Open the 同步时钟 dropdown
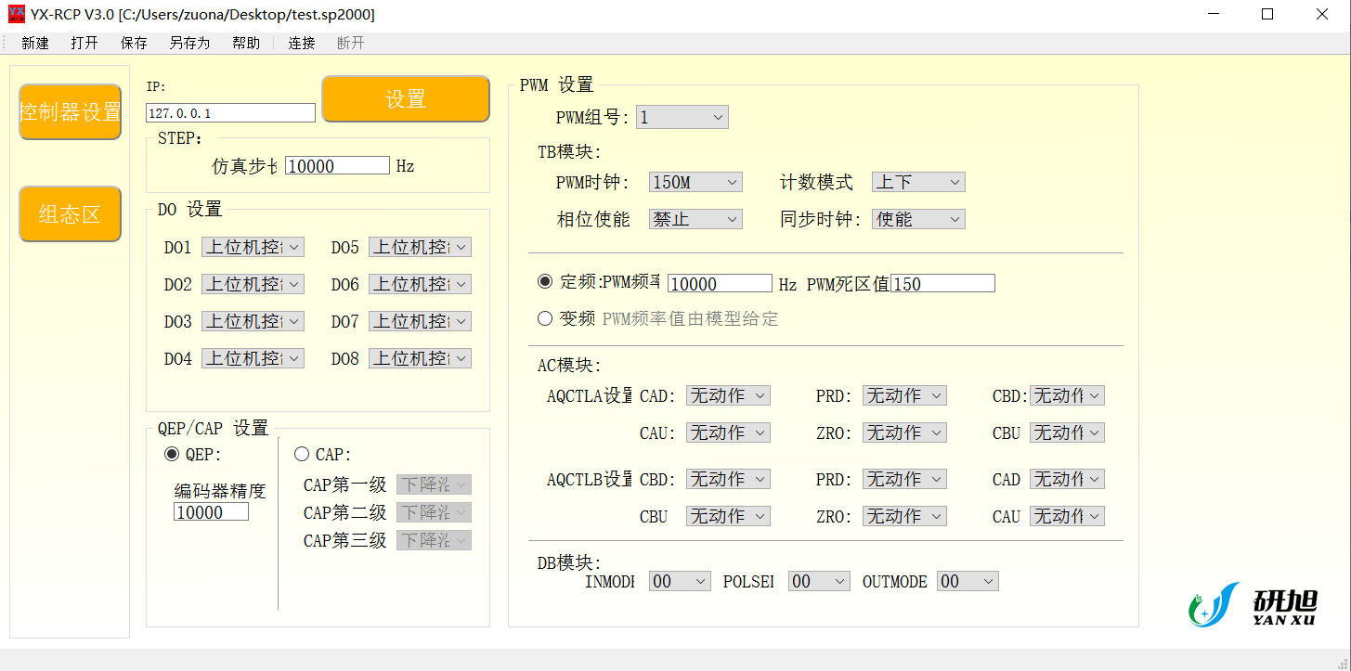The height and width of the screenshot is (671, 1351). tap(918, 219)
